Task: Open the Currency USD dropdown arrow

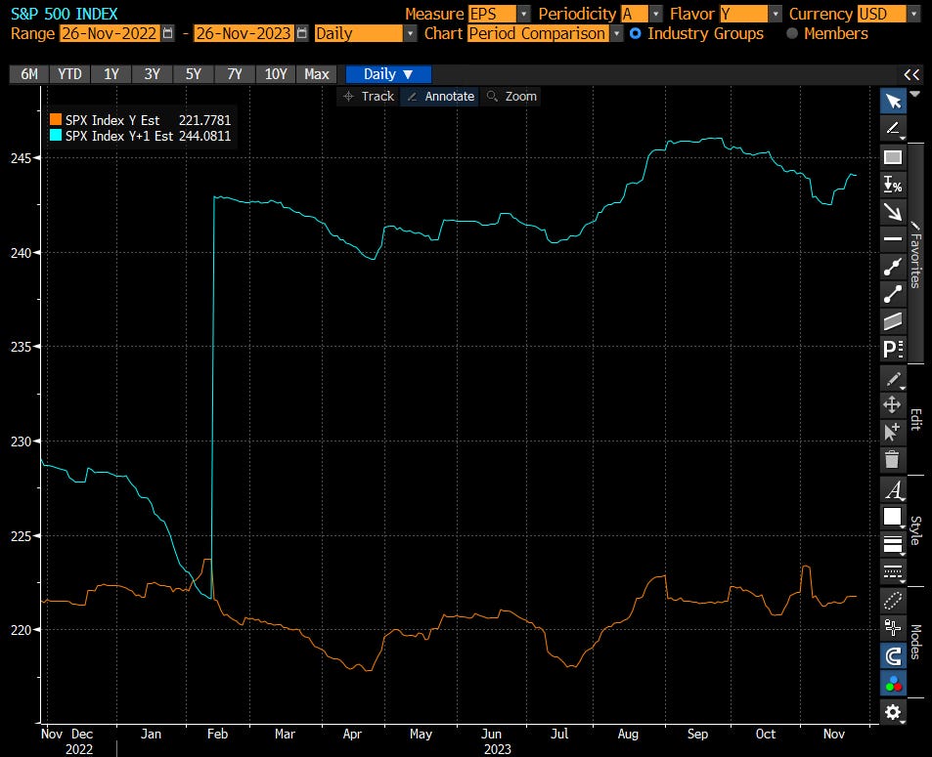Action: point(914,14)
